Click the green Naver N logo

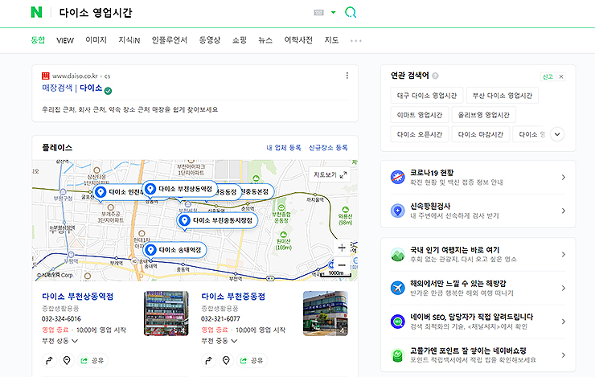click(x=36, y=12)
